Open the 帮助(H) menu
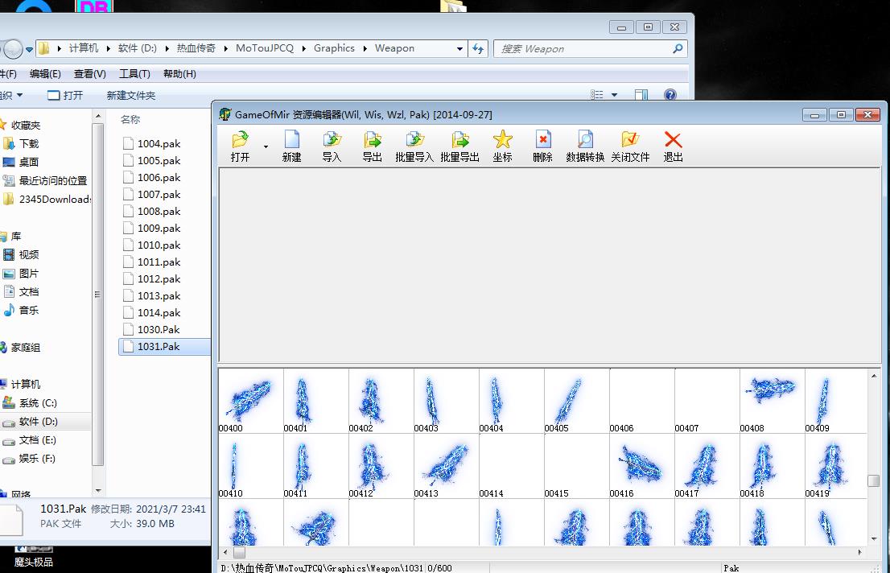The height and width of the screenshot is (573, 890). pos(179,74)
